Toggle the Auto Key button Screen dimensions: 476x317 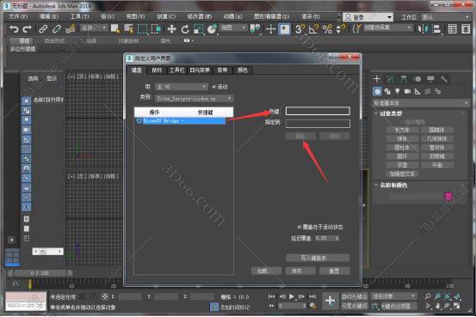(354, 296)
